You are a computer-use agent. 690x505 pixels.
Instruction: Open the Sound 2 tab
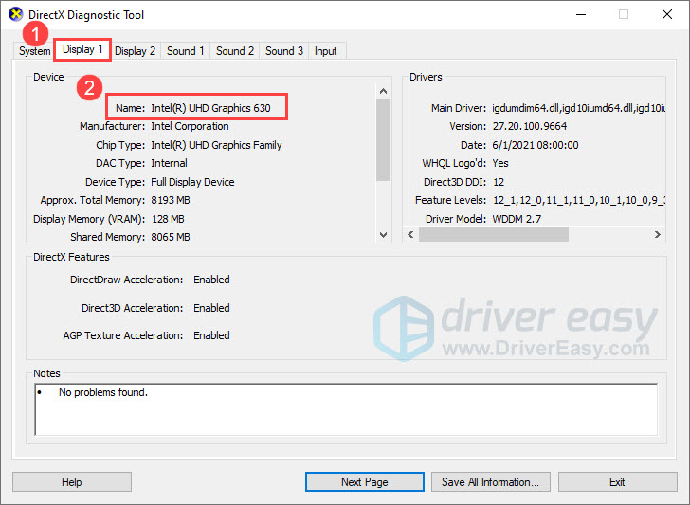[234, 51]
